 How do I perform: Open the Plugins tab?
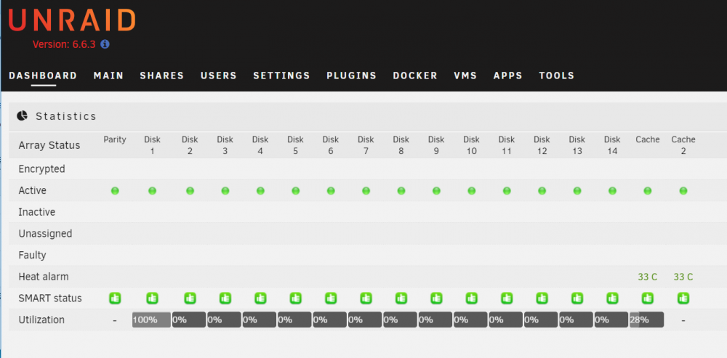click(351, 76)
